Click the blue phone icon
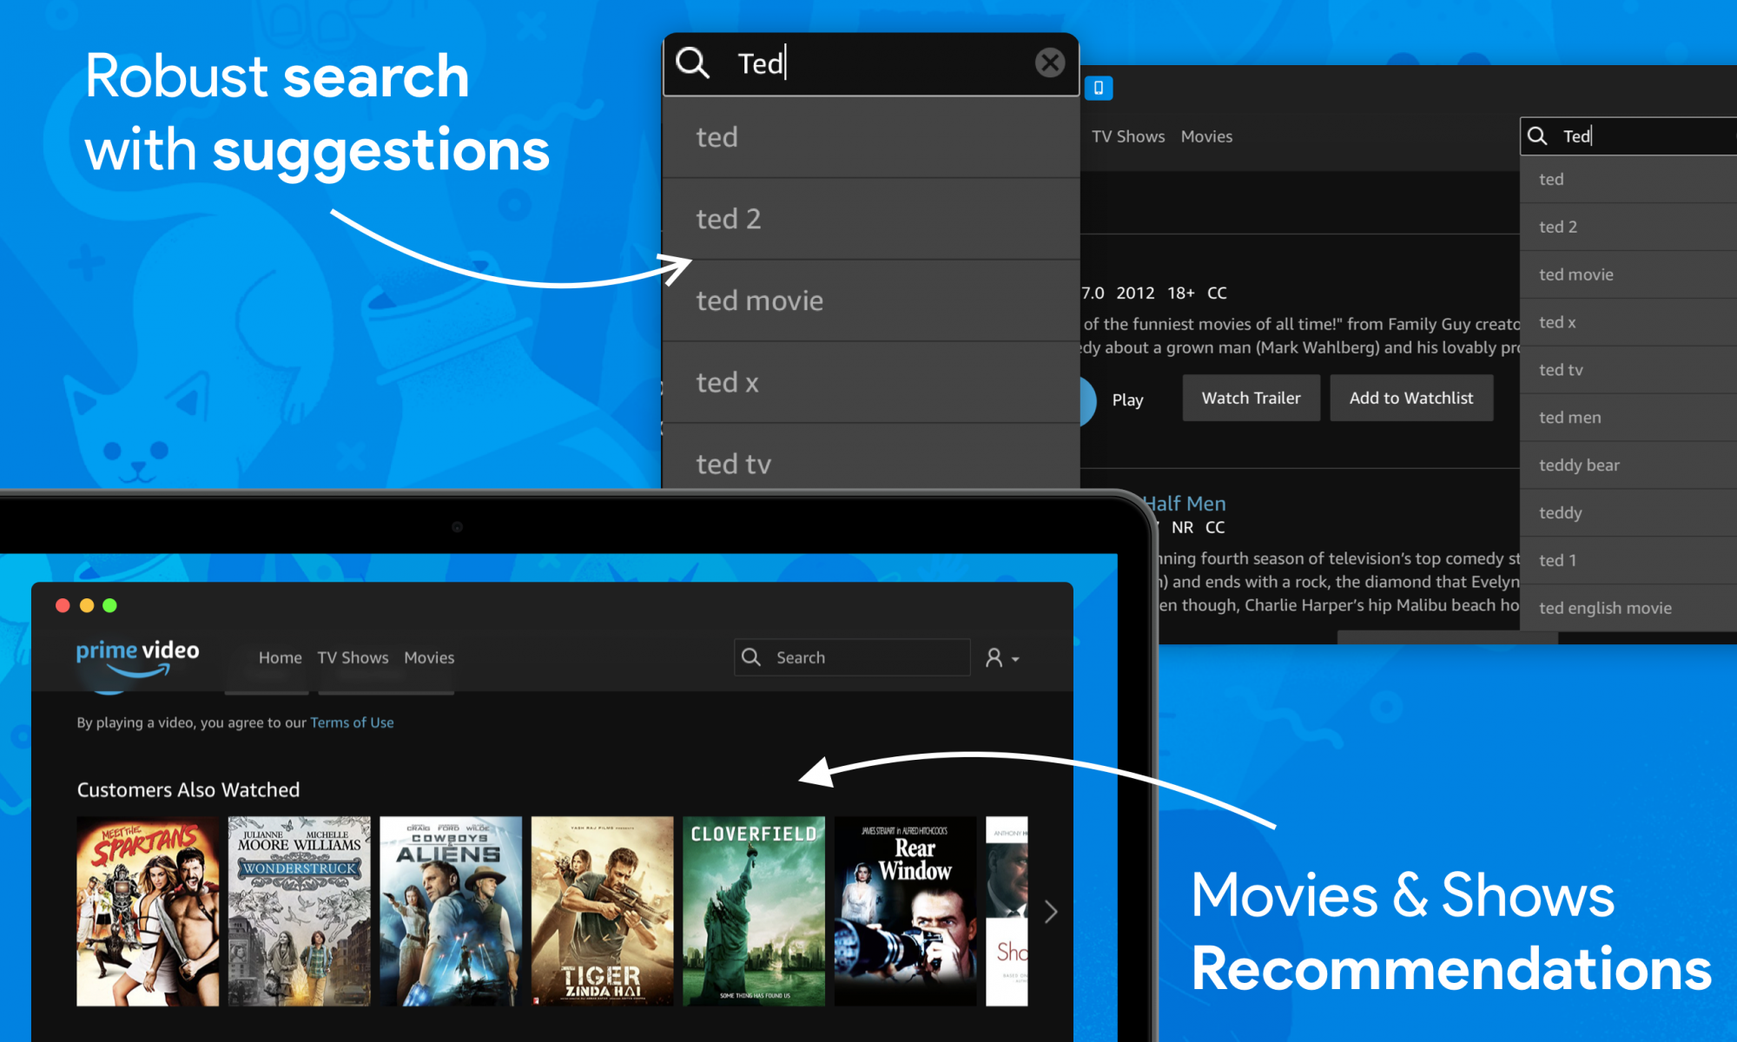Viewport: 1737px width, 1042px height. click(1099, 88)
